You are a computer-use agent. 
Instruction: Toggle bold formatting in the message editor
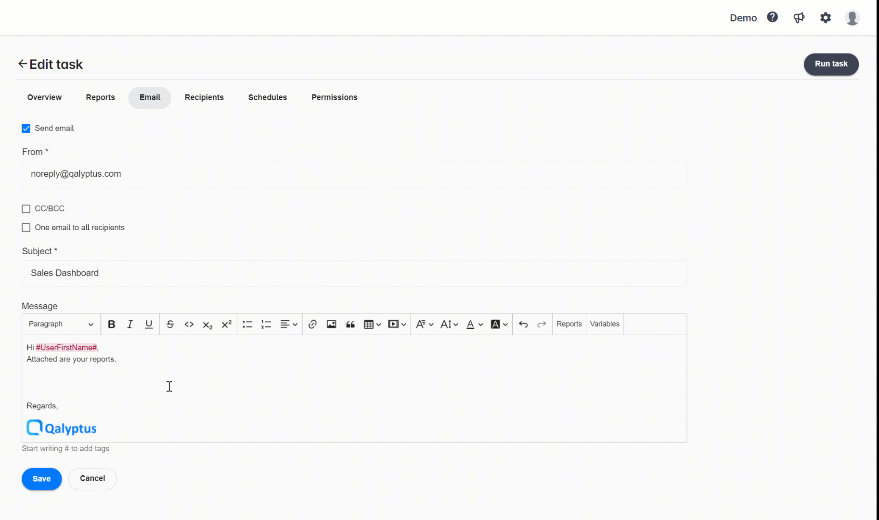pos(111,324)
